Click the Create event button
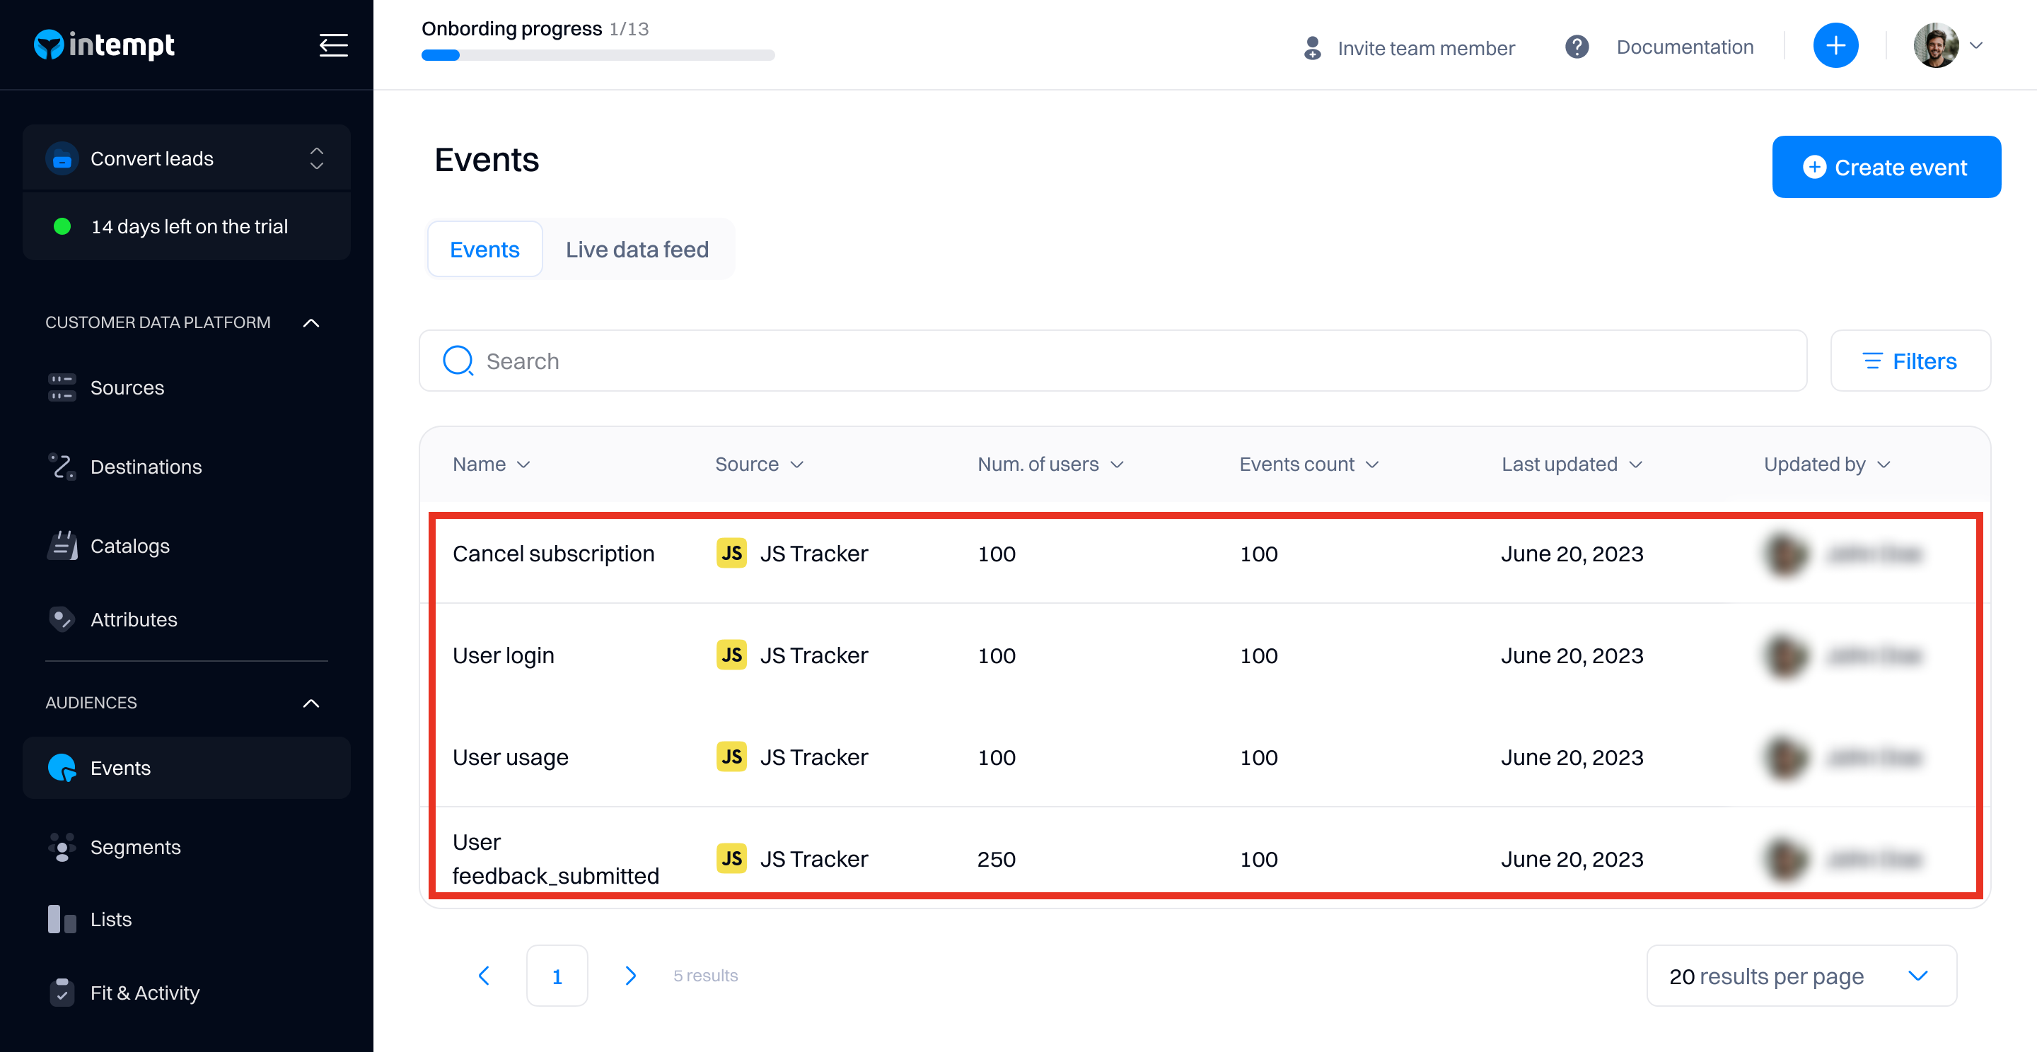2037x1052 pixels. click(x=1885, y=168)
